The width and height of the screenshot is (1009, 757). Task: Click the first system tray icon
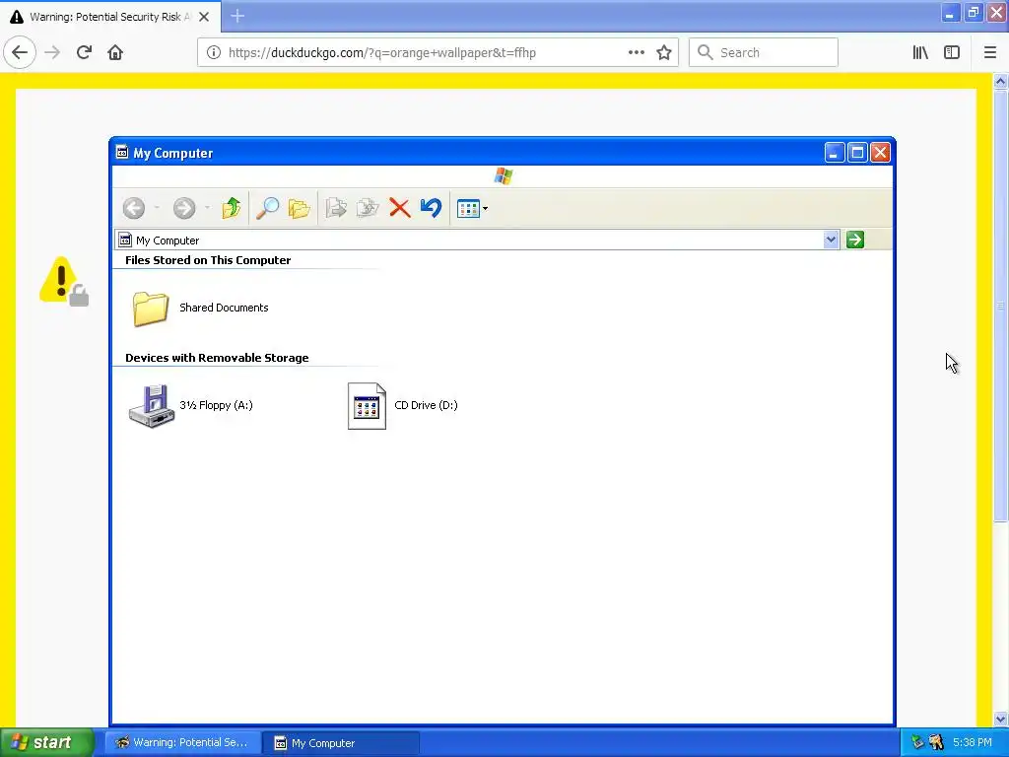[917, 743]
